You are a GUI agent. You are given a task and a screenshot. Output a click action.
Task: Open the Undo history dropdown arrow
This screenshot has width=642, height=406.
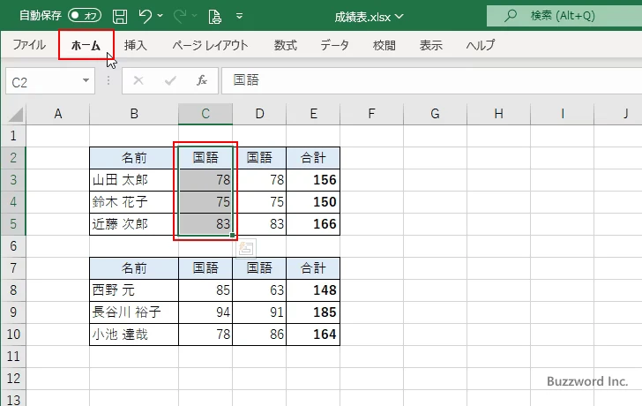tap(160, 16)
